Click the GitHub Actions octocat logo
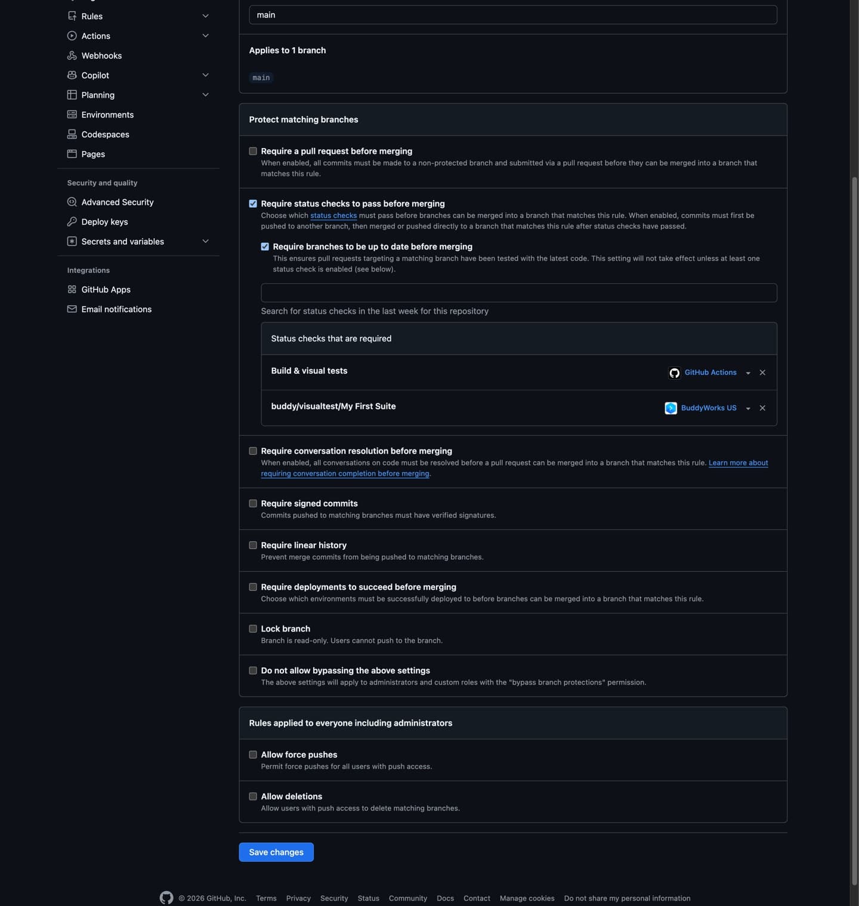 (x=674, y=373)
